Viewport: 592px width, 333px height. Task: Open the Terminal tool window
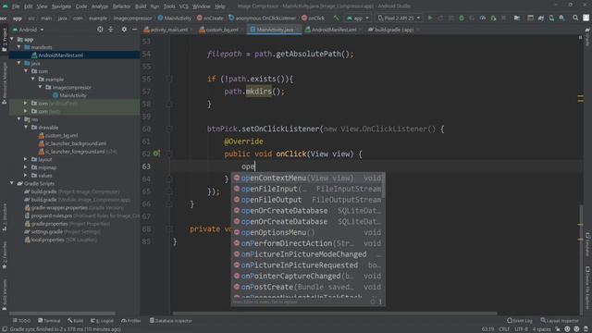point(49,321)
